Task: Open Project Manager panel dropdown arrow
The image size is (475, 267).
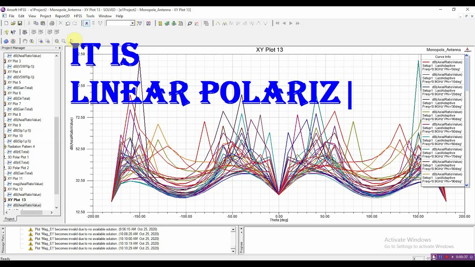Action: pyautogui.click(x=56, y=48)
